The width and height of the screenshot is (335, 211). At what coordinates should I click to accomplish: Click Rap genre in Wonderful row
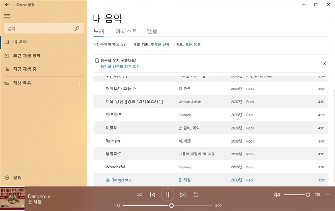tap(249, 167)
